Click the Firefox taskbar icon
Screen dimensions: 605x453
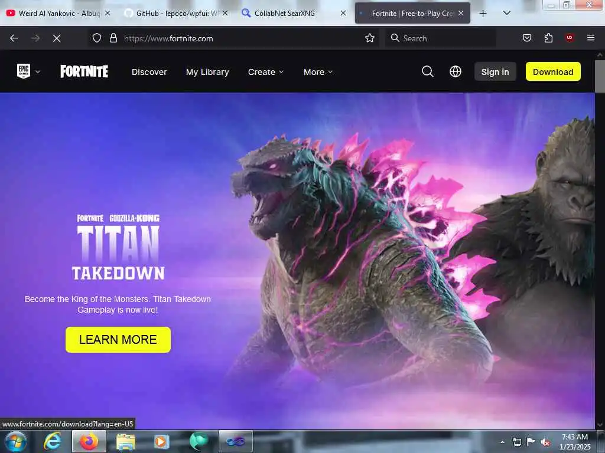pyautogui.click(x=89, y=441)
